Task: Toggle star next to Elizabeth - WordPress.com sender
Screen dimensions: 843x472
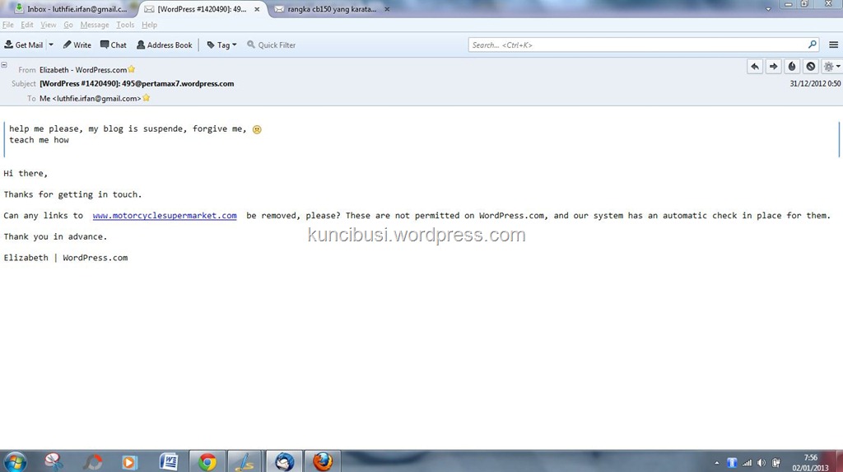Action: pos(132,70)
